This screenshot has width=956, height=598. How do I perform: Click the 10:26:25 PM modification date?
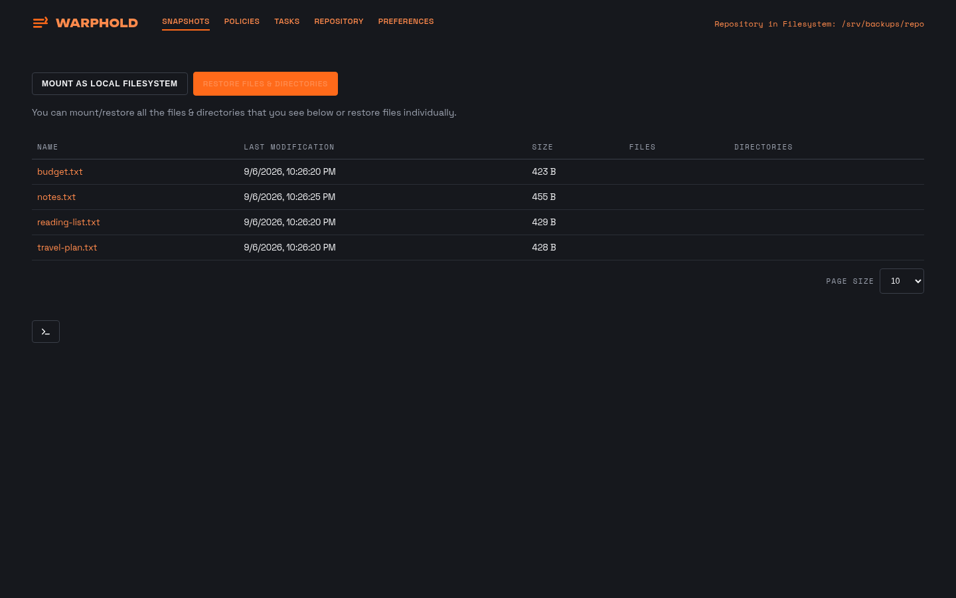[289, 197]
